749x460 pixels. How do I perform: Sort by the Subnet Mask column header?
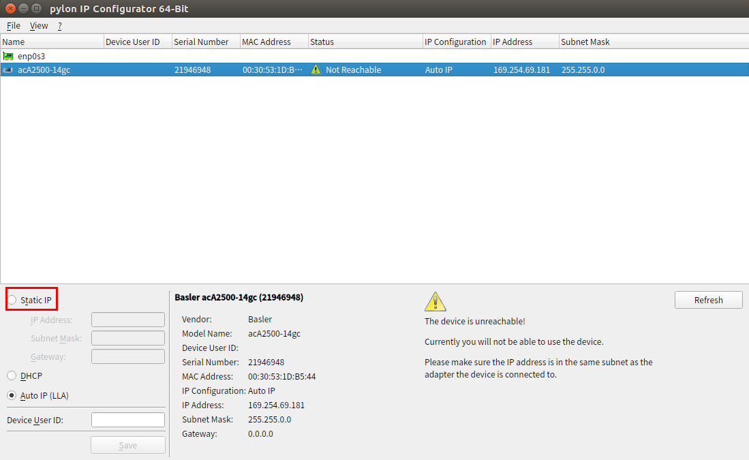(654, 42)
